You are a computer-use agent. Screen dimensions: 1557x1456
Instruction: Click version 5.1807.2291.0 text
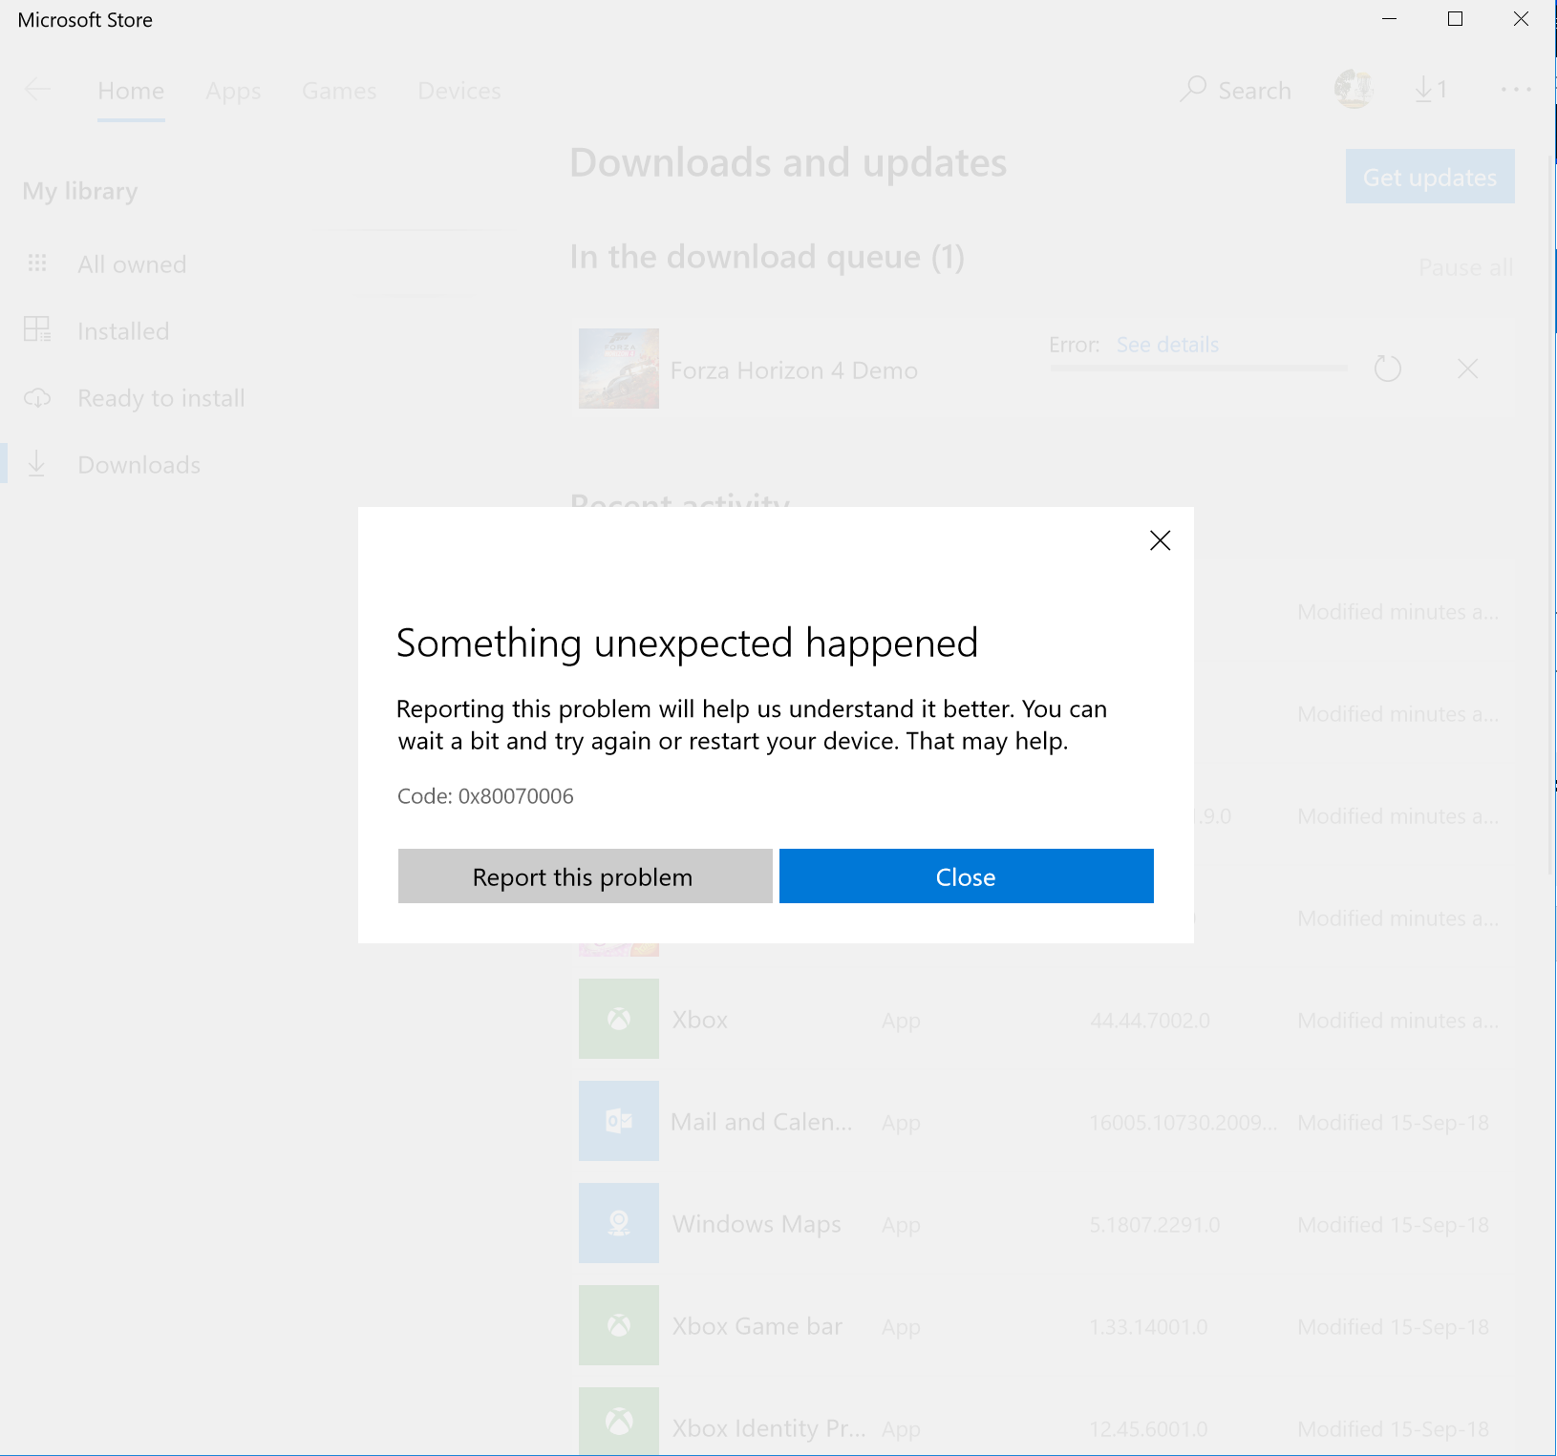(x=1155, y=1225)
